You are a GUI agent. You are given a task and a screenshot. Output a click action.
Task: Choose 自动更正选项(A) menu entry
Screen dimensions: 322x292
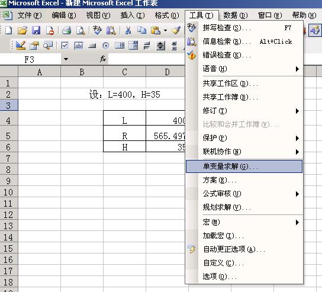[x=244, y=249]
